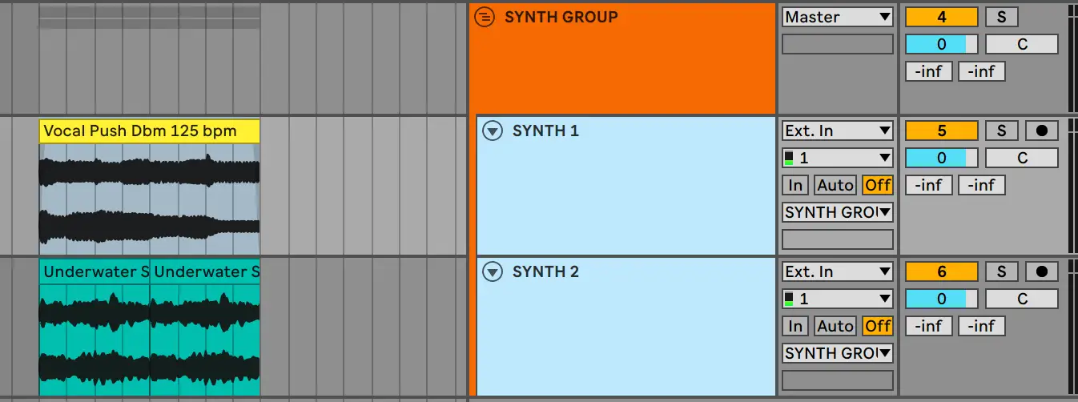Screen dimensions: 1078x402
Task: Open SYNTH 2 output routing SYNTH GROUP dropdown
Action: coord(837,353)
